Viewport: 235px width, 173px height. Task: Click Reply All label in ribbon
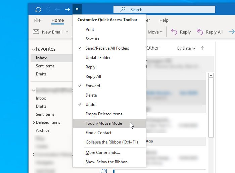[x=214, y=32]
